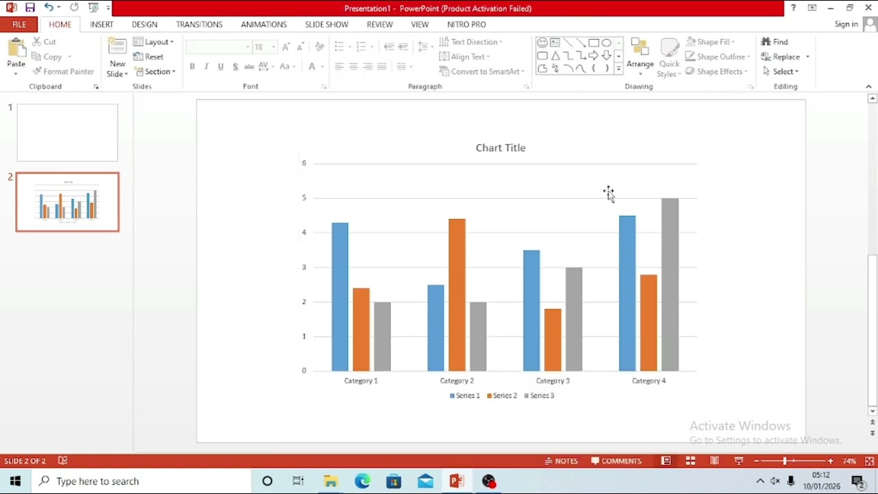Open Quick Styles gallery
This screenshot has width=878, height=494.
point(669,58)
